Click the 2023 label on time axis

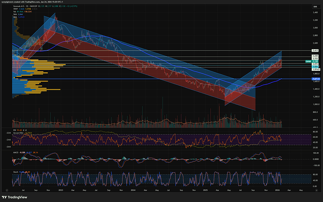tap(60, 190)
